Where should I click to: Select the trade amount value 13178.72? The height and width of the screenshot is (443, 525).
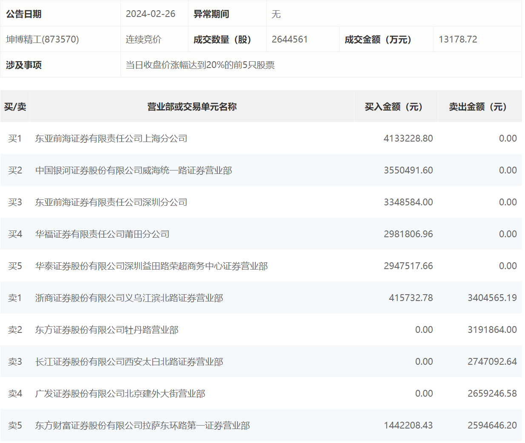(458, 40)
